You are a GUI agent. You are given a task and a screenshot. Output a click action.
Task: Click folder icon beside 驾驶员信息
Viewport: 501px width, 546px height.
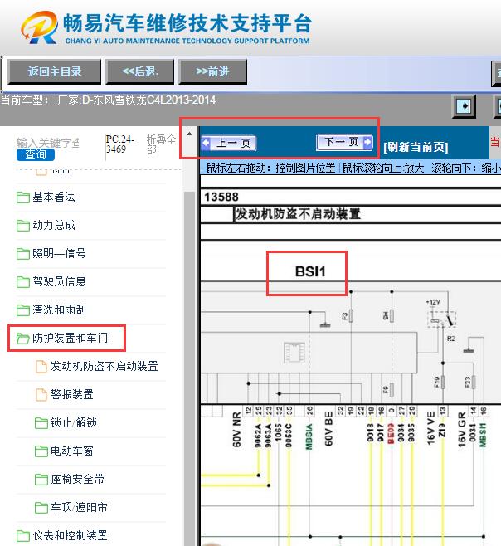pyautogui.click(x=23, y=282)
